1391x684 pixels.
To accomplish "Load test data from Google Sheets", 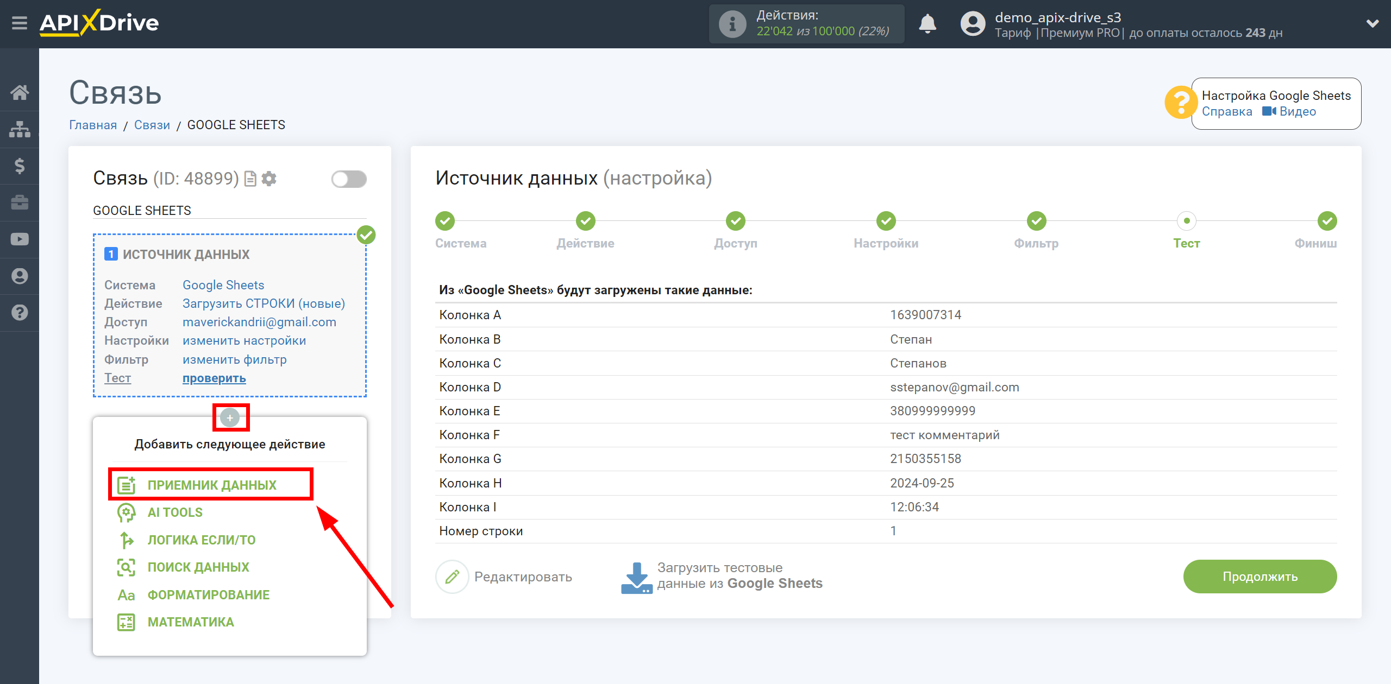I will [x=722, y=577].
